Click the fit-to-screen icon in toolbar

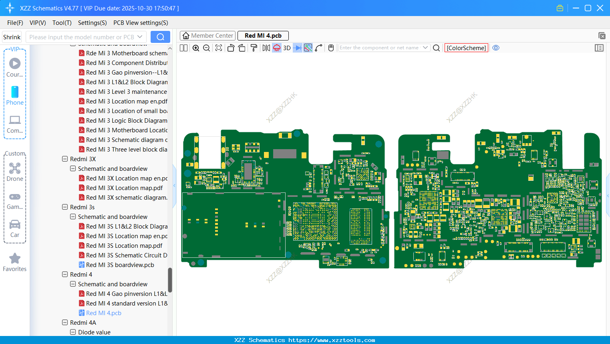(219, 48)
